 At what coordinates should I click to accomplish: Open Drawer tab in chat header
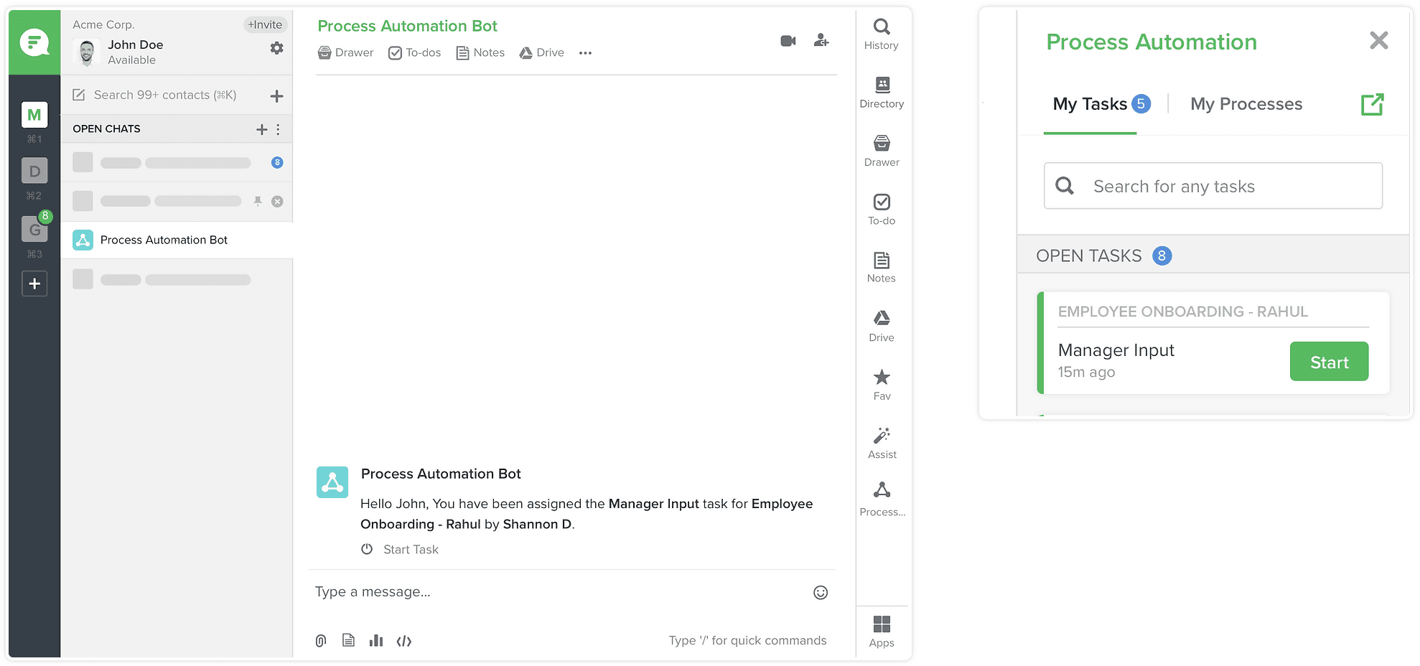pos(345,52)
